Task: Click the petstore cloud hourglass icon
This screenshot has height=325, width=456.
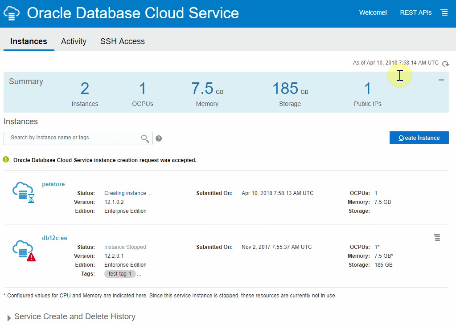Action: 23,192
